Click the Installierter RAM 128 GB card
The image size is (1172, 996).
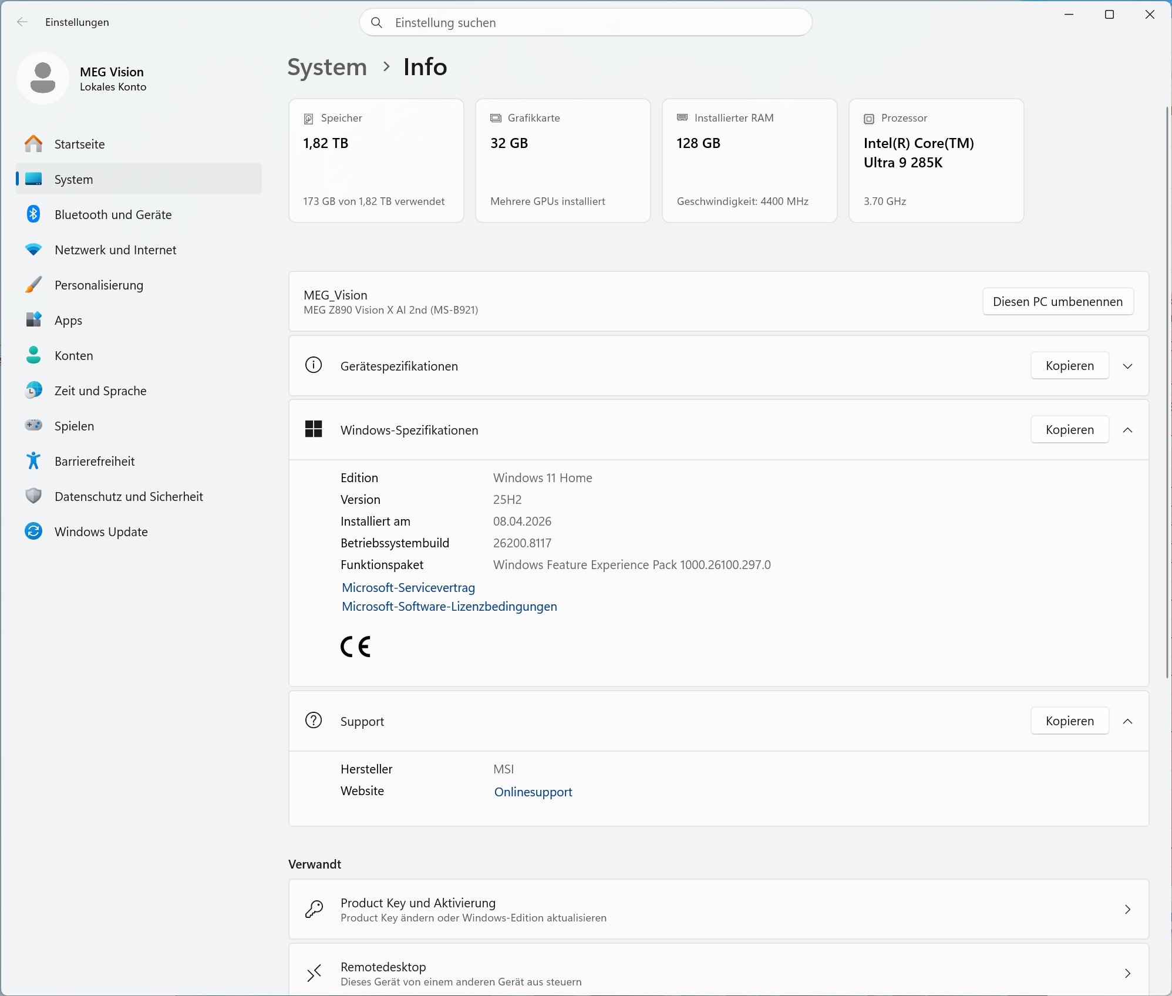pos(749,160)
